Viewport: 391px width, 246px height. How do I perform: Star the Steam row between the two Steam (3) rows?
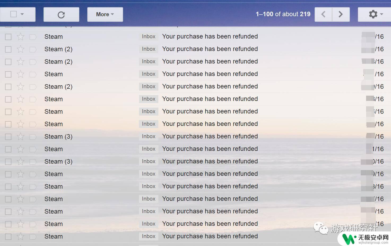point(20,149)
